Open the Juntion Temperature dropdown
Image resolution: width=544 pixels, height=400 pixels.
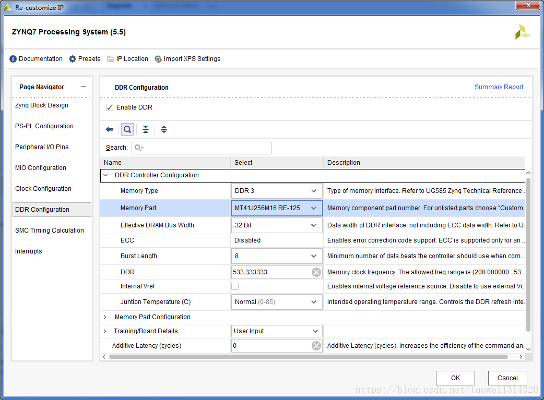pyautogui.click(x=314, y=302)
